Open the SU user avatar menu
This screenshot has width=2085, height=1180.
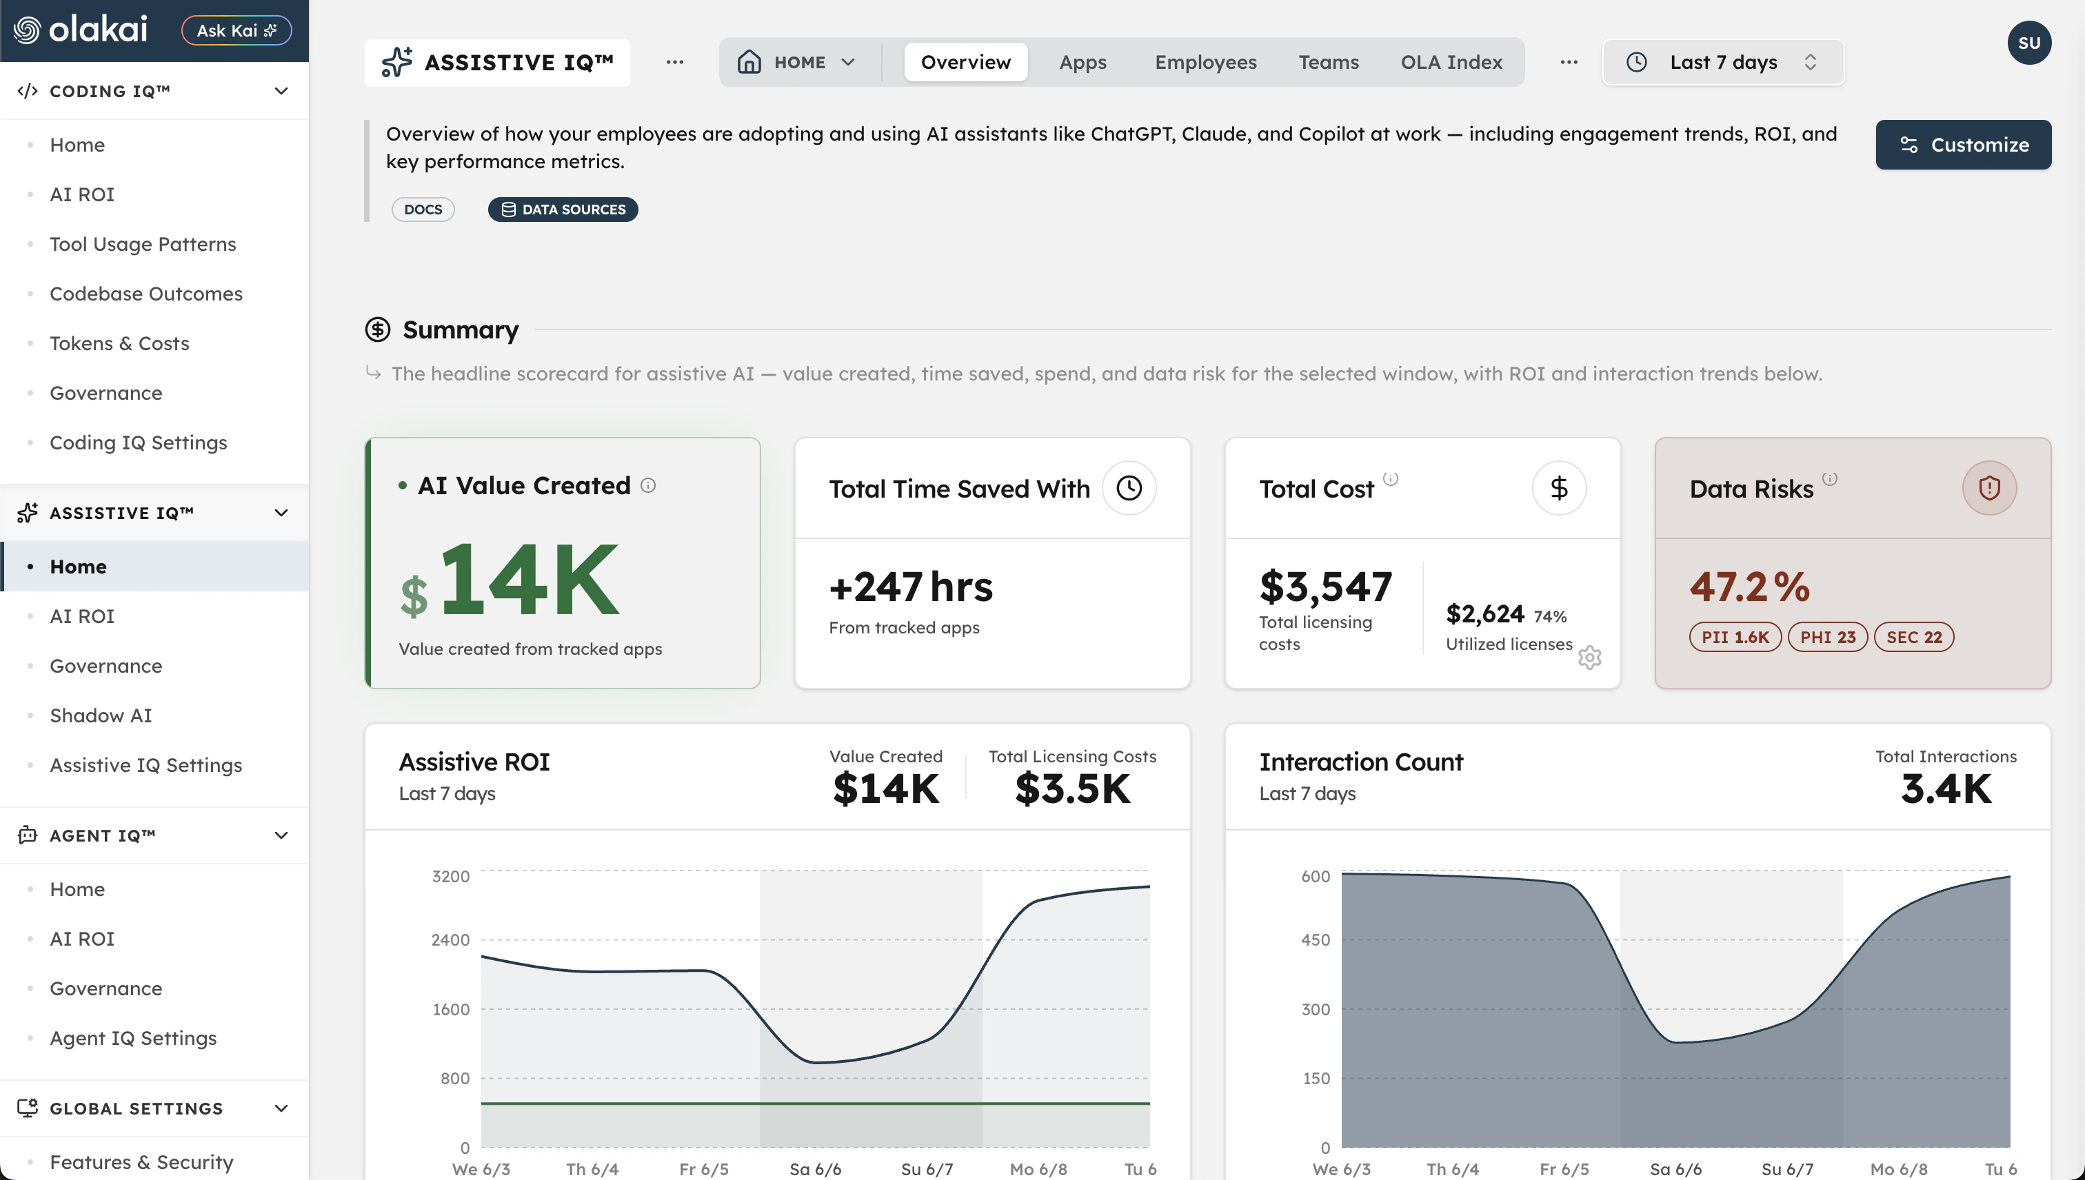(x=2028, y=42)
